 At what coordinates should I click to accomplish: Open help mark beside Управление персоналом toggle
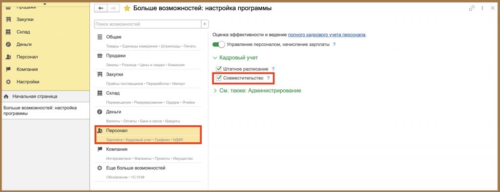[334, 44]
